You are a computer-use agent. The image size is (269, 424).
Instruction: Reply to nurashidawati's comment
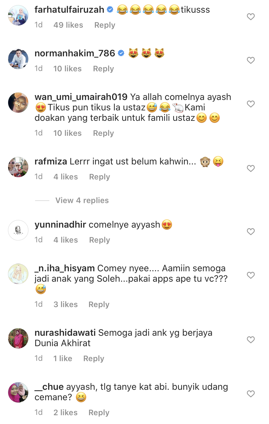coord(94,359)
